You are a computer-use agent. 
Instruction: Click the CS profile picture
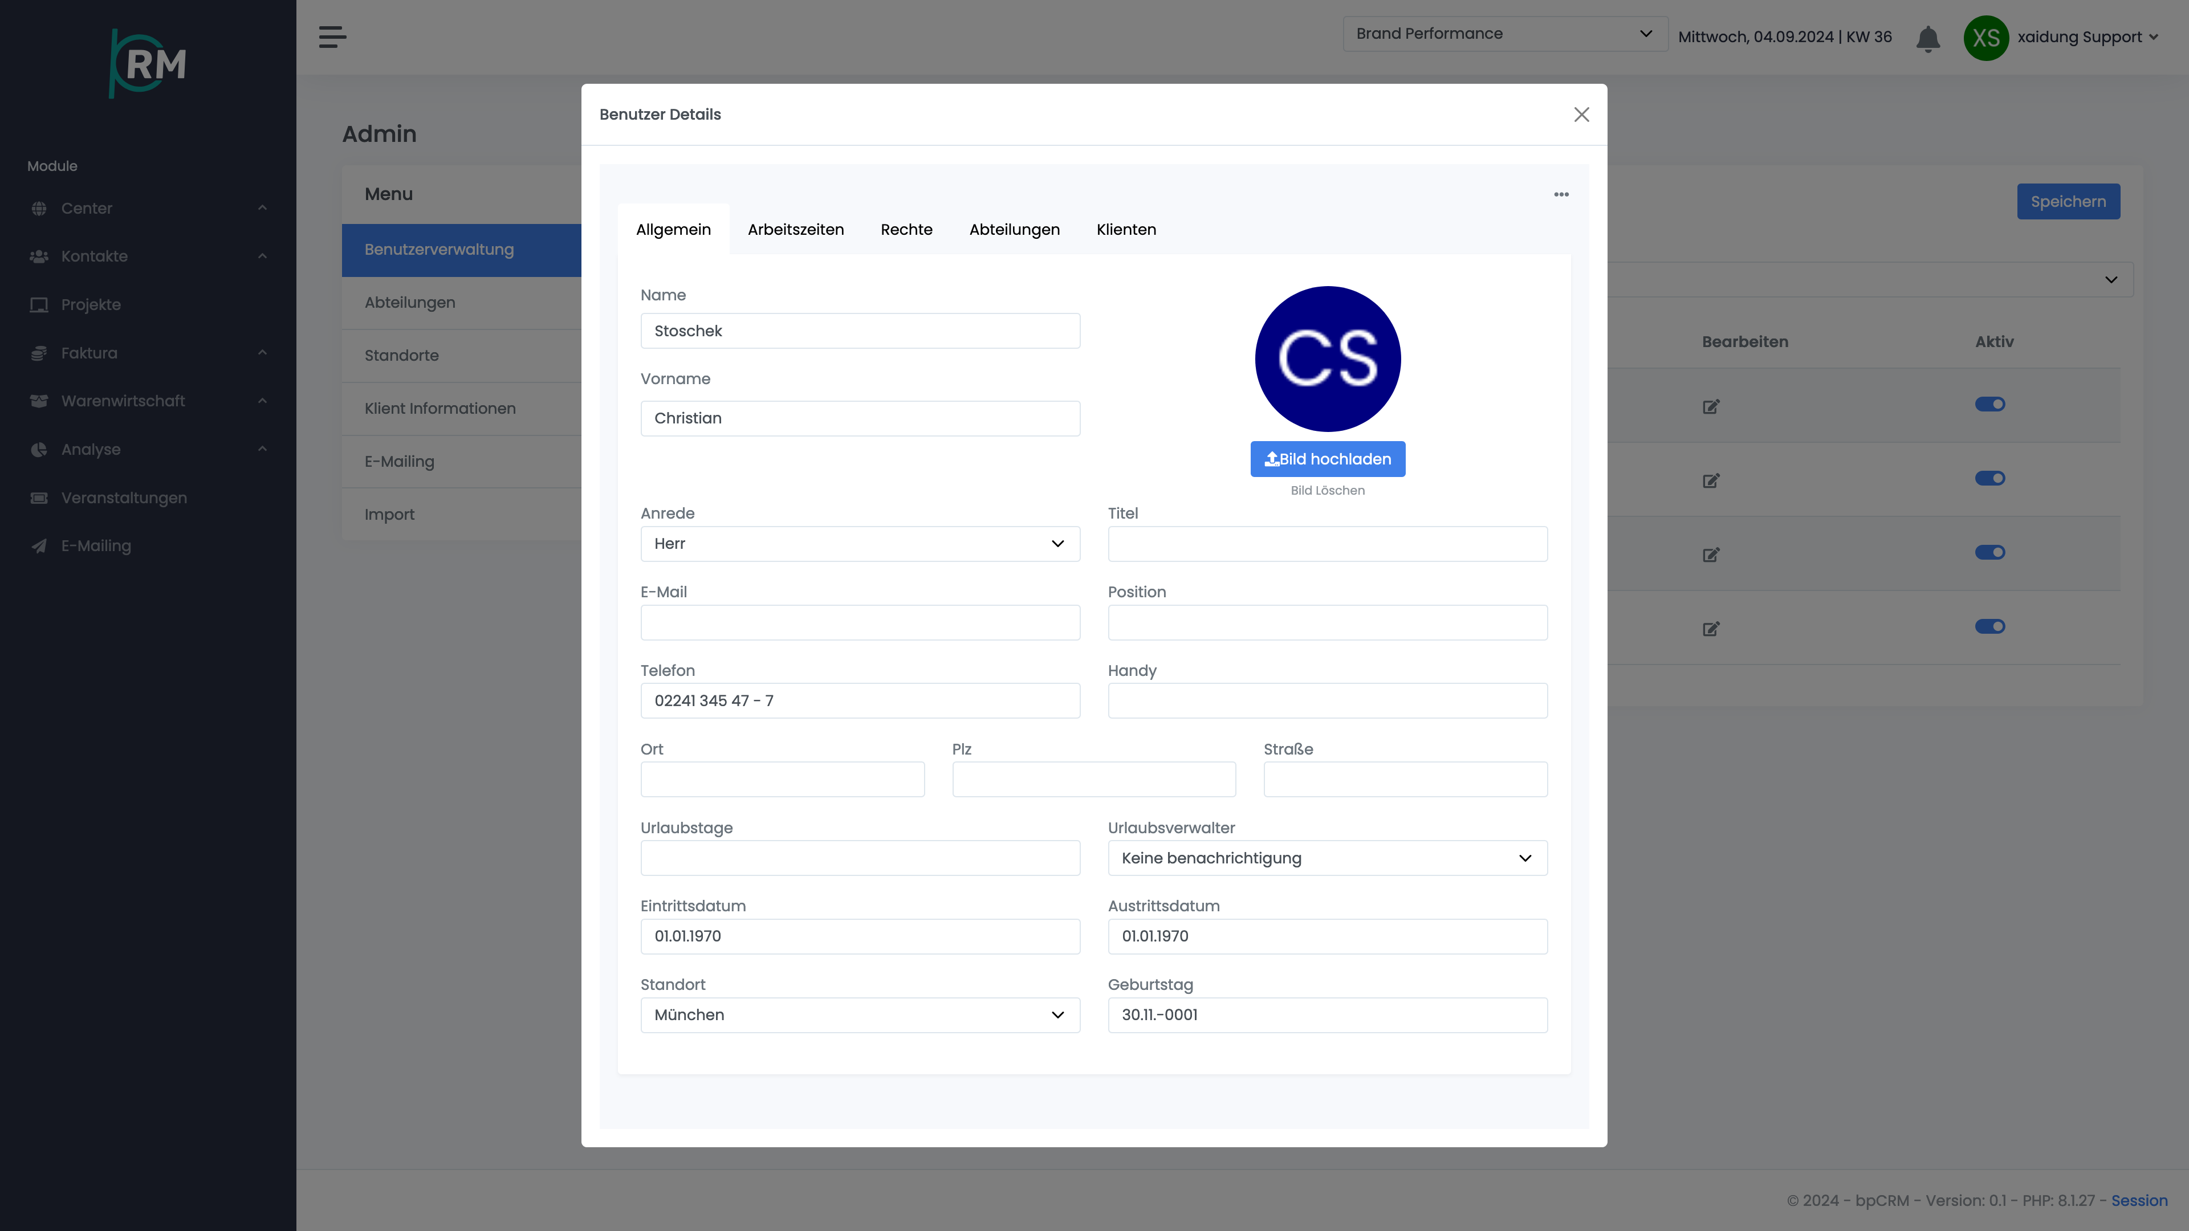pos(1327,358)
